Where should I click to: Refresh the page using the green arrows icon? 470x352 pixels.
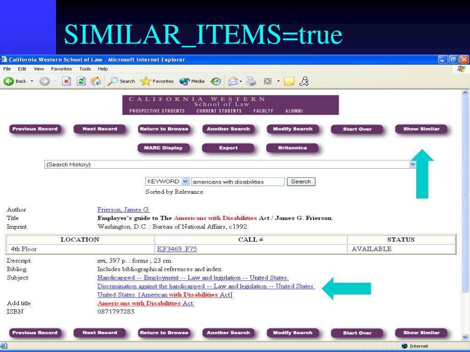81,81
